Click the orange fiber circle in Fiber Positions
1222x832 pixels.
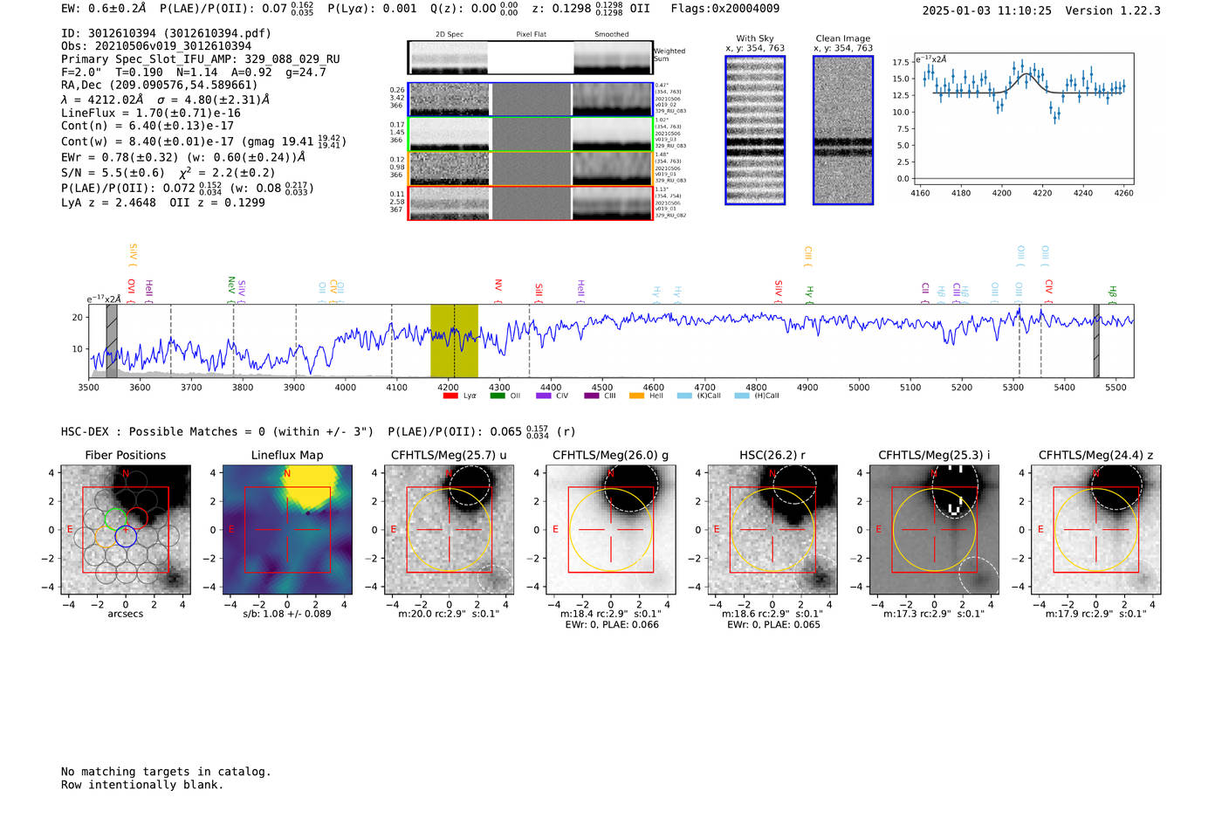click(104, 536)
